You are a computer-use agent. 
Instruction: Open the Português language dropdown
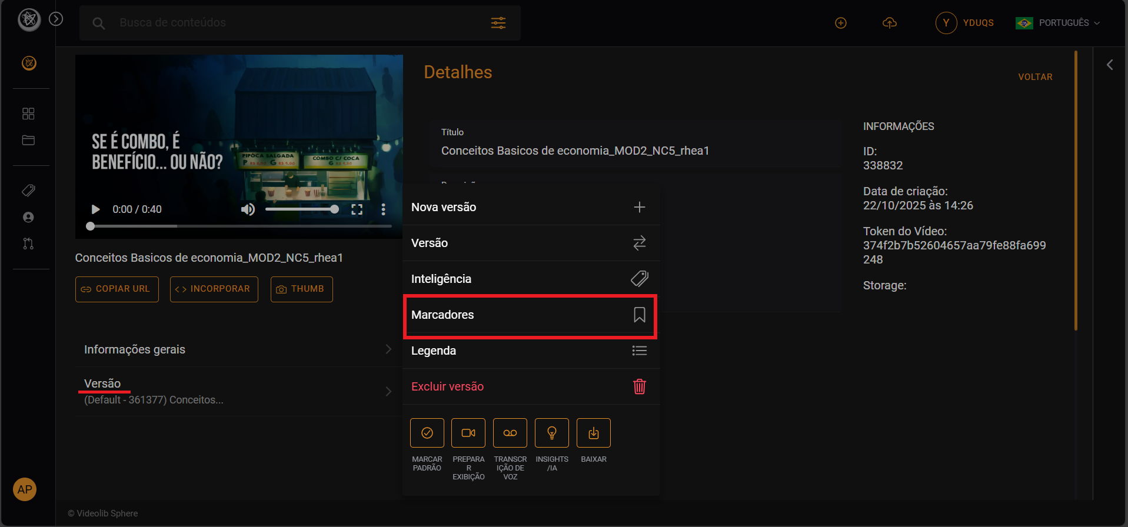pos(1057,23)
